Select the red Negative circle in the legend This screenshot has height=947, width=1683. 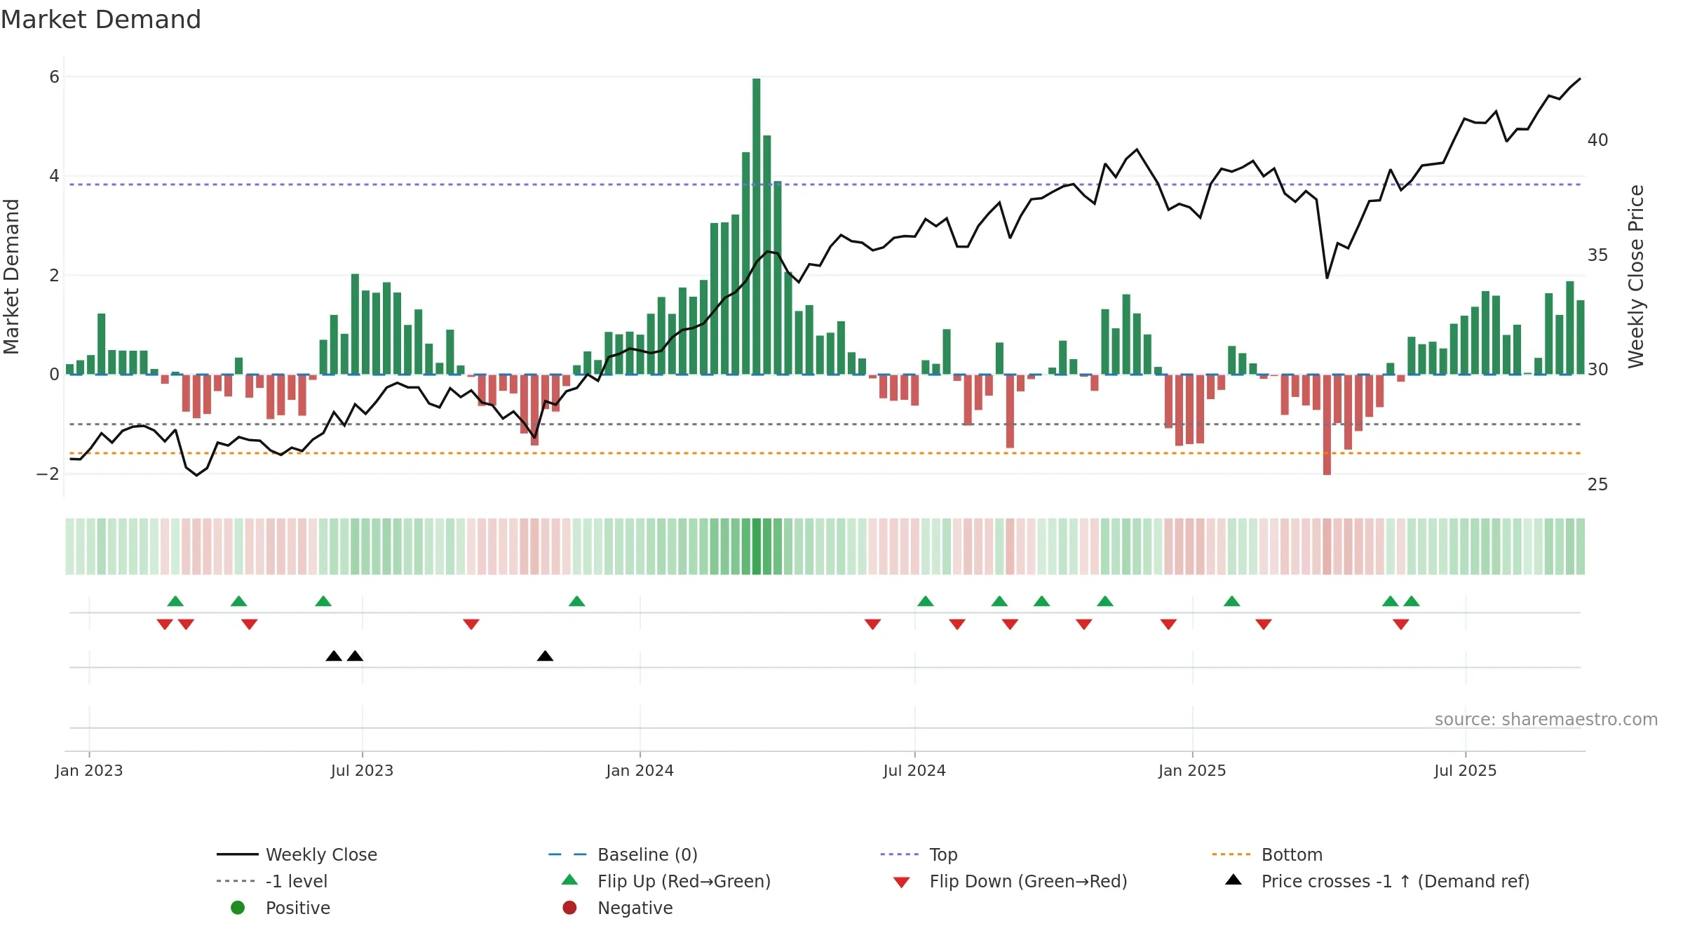(x=569, y=908)
